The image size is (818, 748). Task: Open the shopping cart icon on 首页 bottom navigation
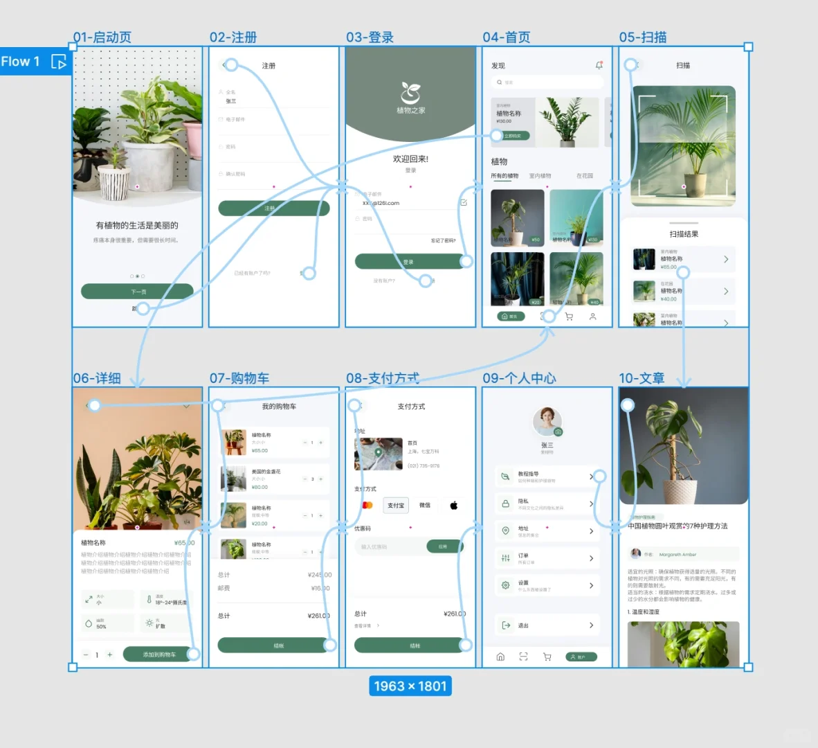pyautogui.click(x=570, y=317)
